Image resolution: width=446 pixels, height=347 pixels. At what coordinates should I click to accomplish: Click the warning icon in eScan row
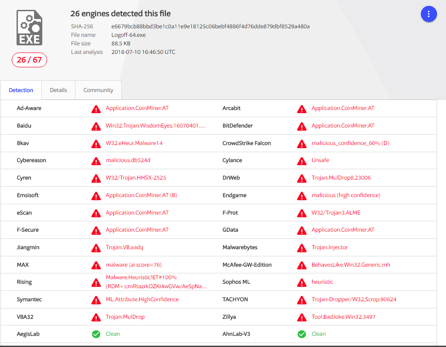[96, 214]
